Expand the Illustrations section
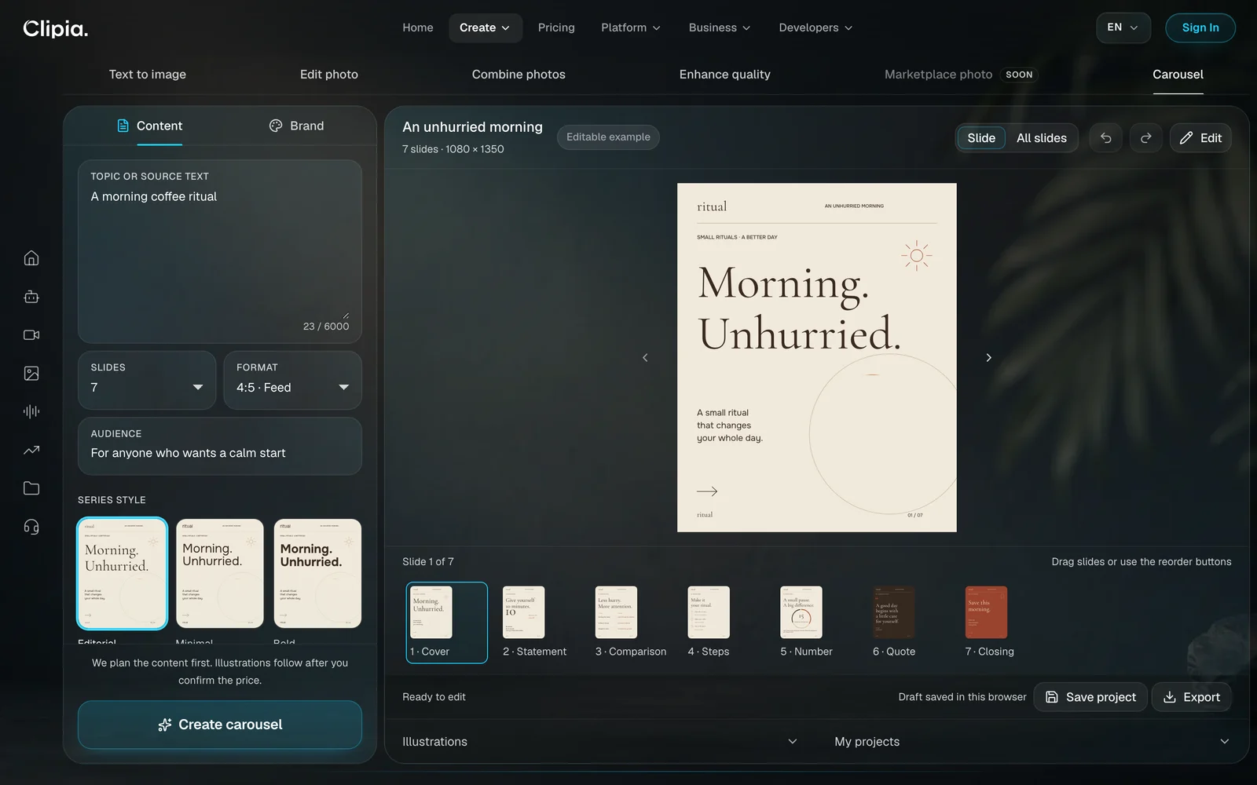Viewport: 1257px width, 785px height. coord(600,742)
